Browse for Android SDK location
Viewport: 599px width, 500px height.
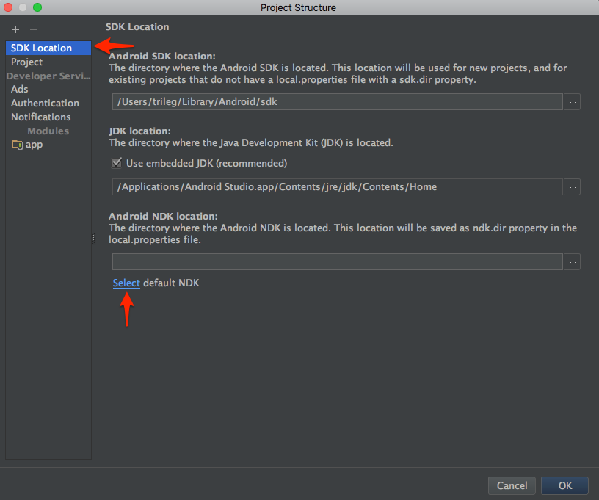click(573, 102)
